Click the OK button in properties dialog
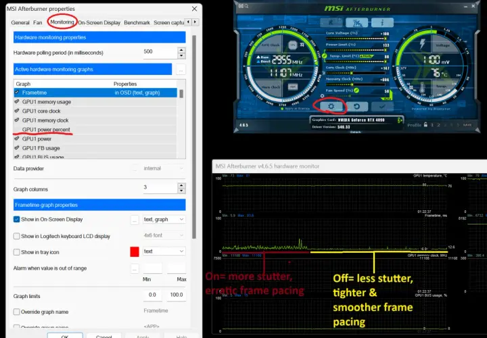The image size is (487, 338). tap(65, 336)
